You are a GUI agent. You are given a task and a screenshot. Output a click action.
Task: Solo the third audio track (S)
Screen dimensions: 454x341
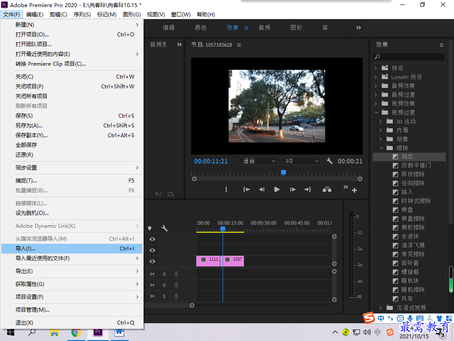[164, 296]
